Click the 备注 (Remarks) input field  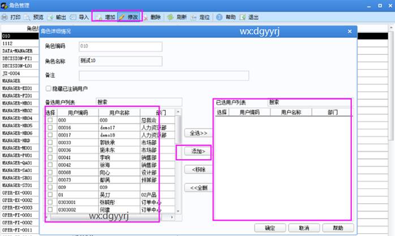point(164,75)
